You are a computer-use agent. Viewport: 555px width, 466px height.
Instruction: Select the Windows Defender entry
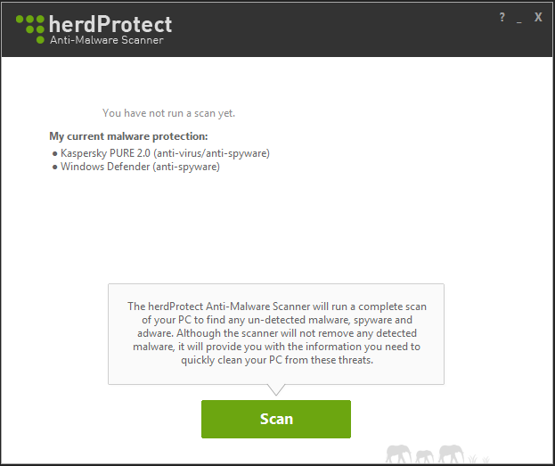tap(140, 167)
